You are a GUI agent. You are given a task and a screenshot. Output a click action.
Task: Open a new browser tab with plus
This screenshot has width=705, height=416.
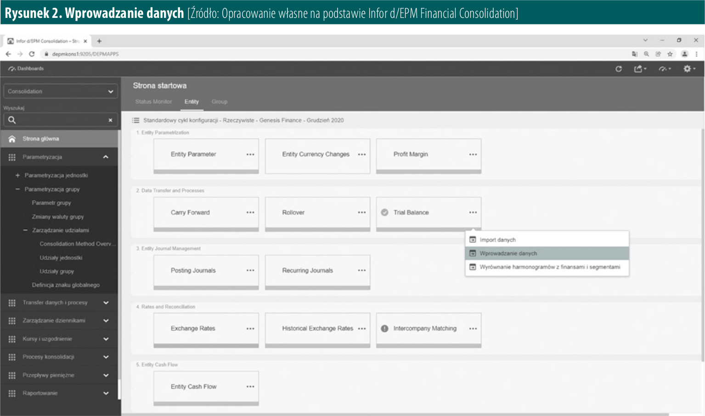tap(99, 41)
